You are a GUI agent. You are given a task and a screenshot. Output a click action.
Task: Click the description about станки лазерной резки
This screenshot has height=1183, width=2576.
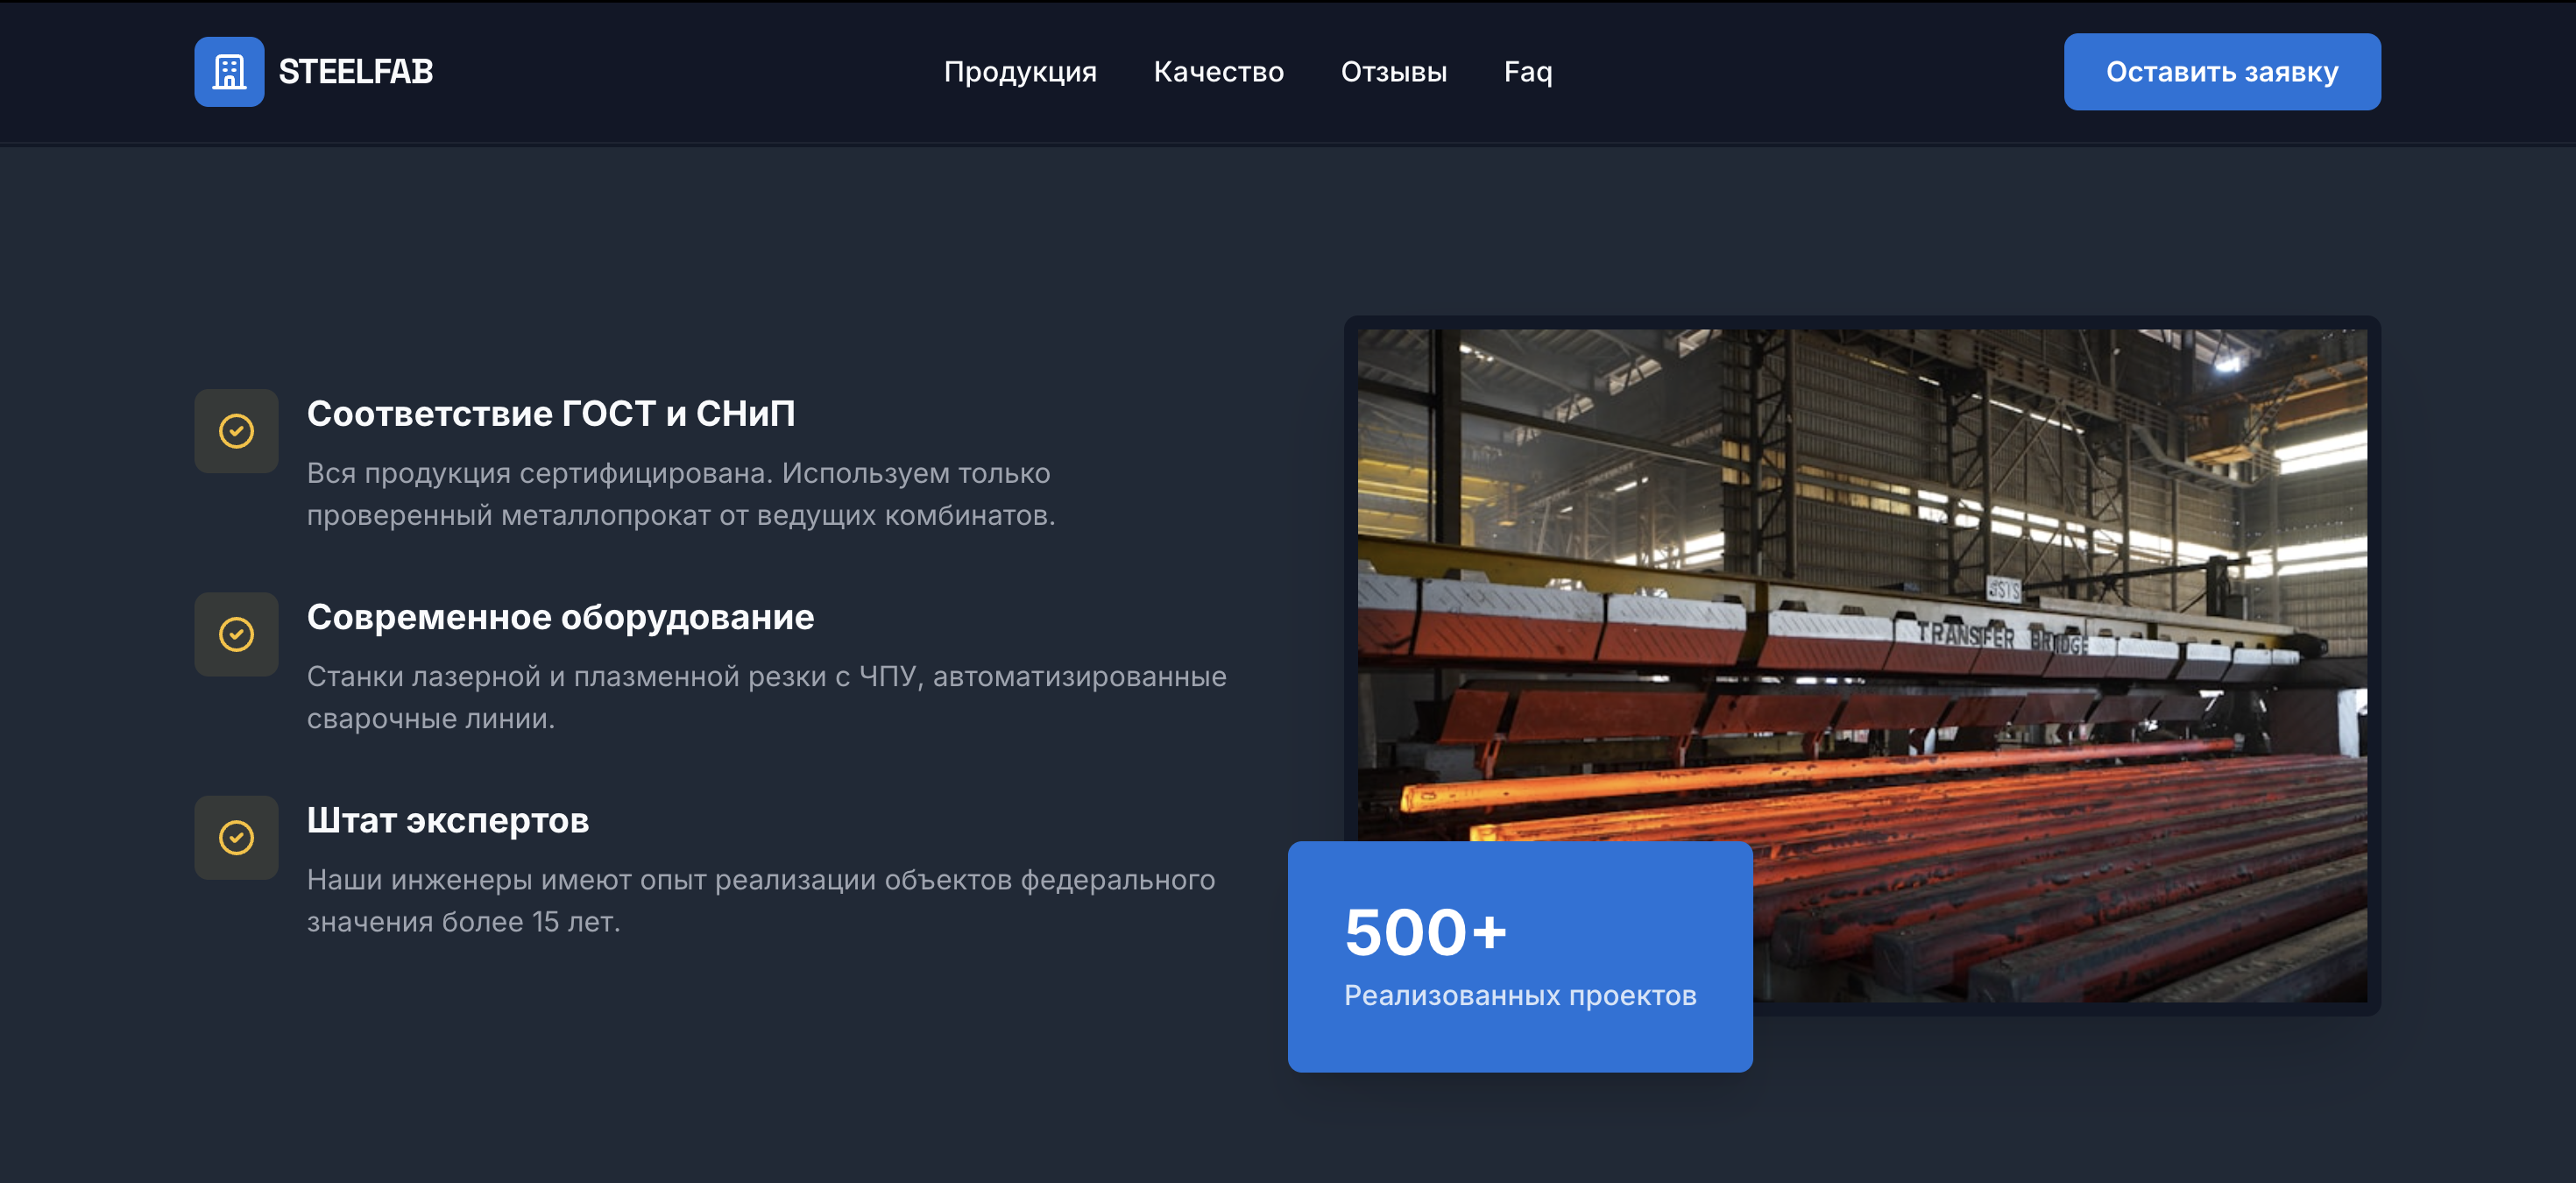coord(766,697)
